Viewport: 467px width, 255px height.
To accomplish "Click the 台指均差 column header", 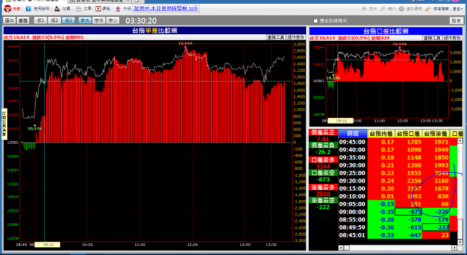I will pos(381,134).
